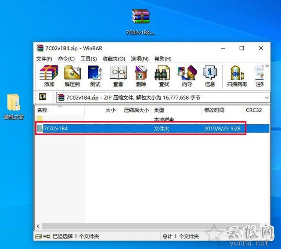
Task: Select the 7C02v1B4 zip desktop icon
Action: click(140, 22)
